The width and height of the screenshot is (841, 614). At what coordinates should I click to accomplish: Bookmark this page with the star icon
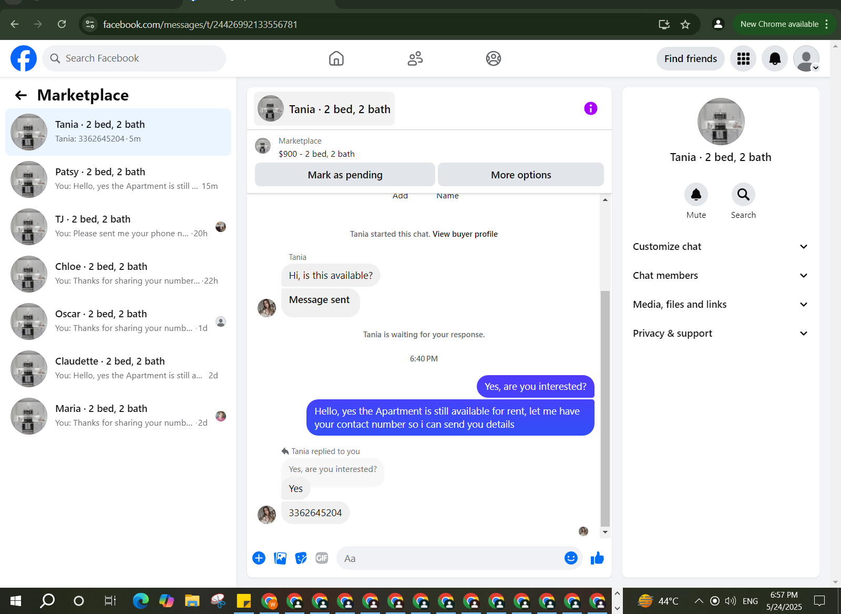click(x=685, y=24)
